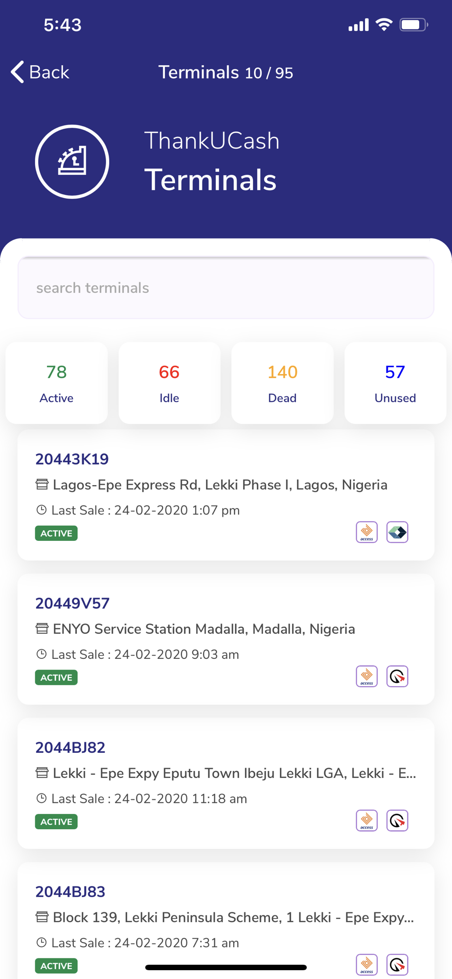
Task: Open the 2044BJ82 terminal card
Action: [x=226, y=783]
